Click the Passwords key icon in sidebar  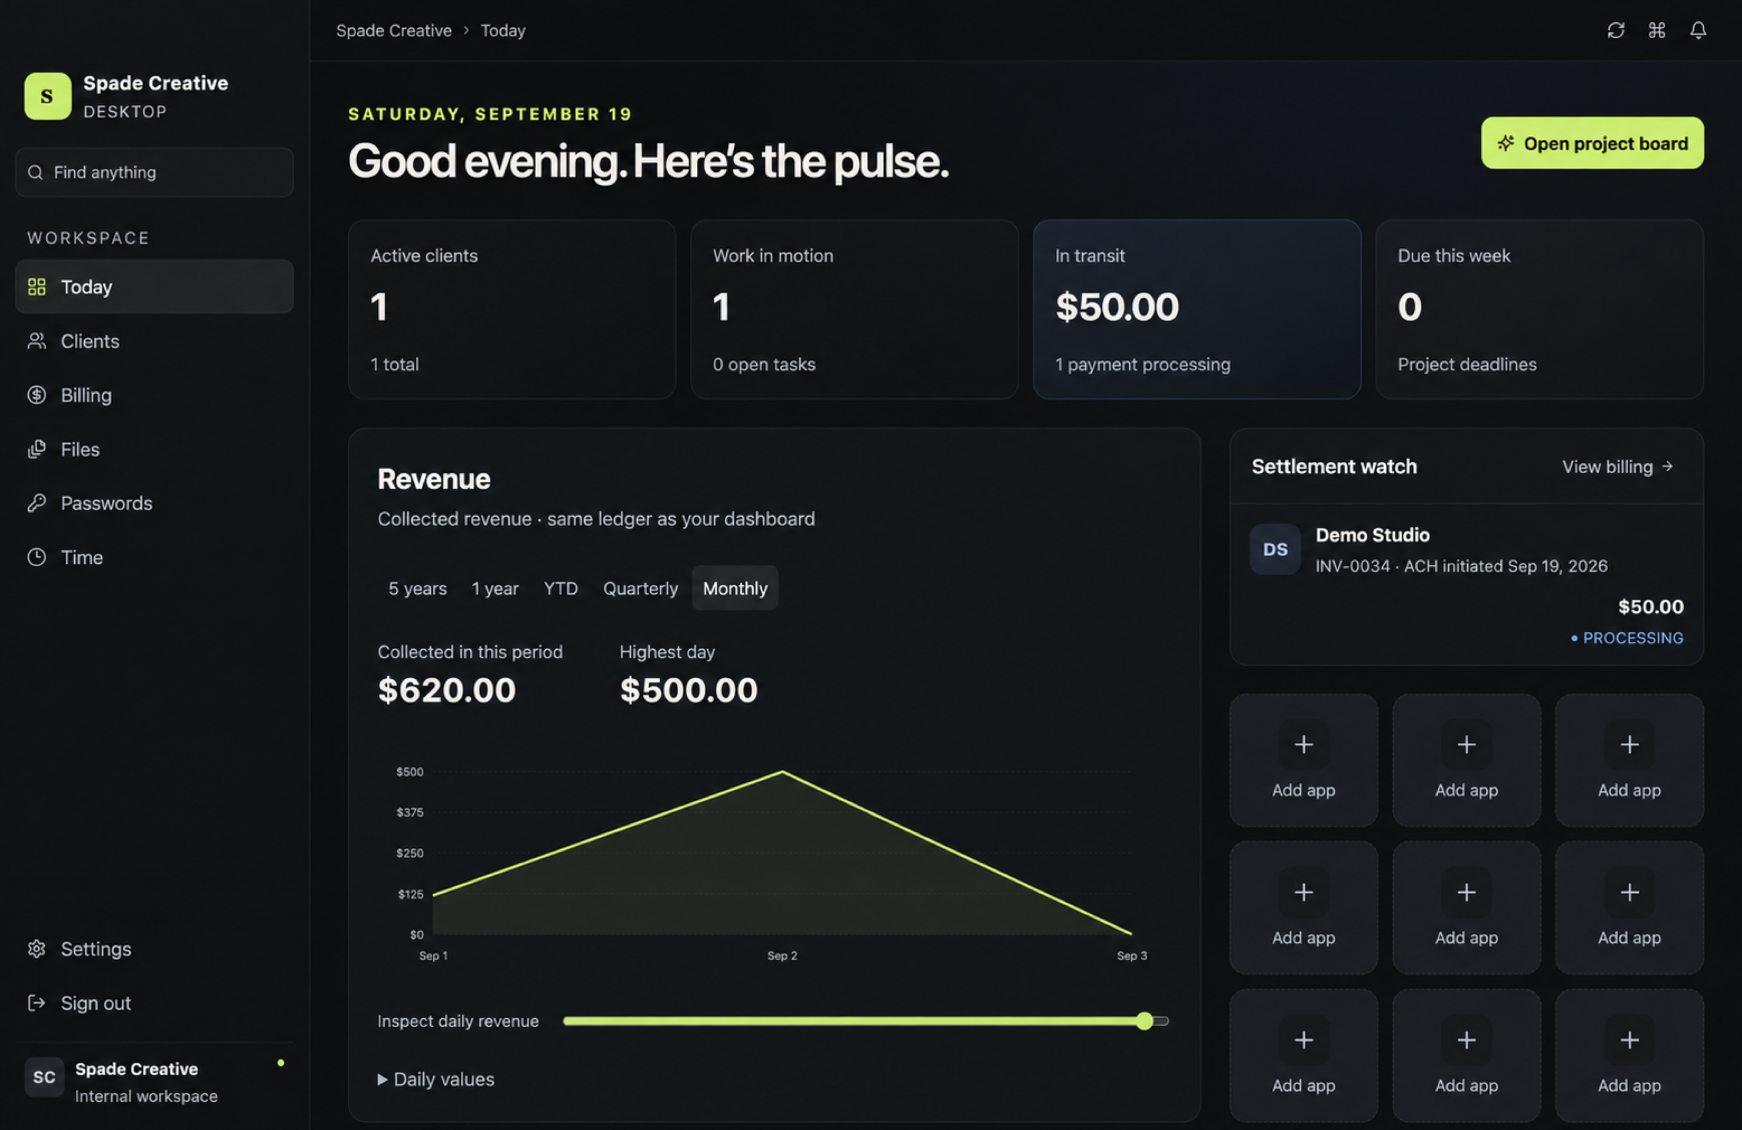(36, 503)
